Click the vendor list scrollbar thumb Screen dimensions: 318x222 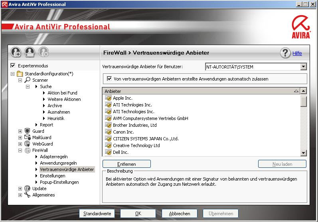[x=303, y=101]
